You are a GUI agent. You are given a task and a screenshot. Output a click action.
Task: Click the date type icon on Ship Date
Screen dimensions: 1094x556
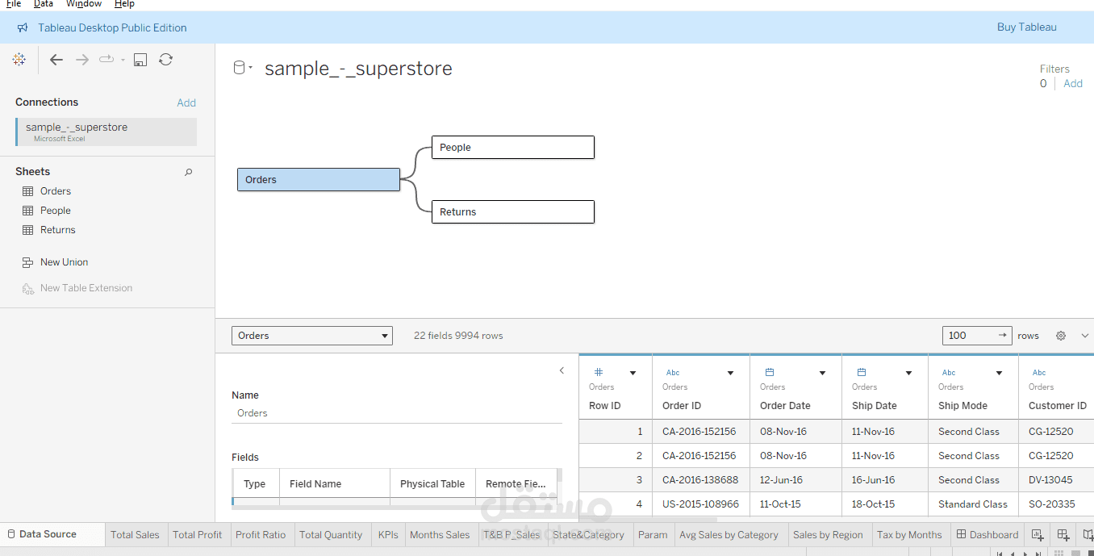tap(862, 372)
